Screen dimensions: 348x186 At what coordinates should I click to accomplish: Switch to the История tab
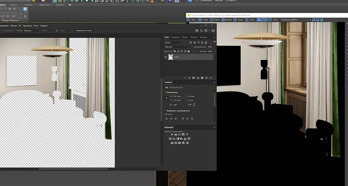coord(194,37)
